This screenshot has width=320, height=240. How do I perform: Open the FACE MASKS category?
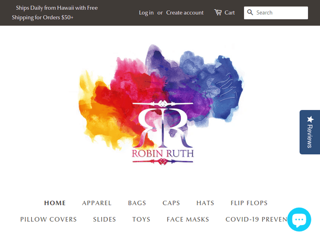tap(188, 220)
